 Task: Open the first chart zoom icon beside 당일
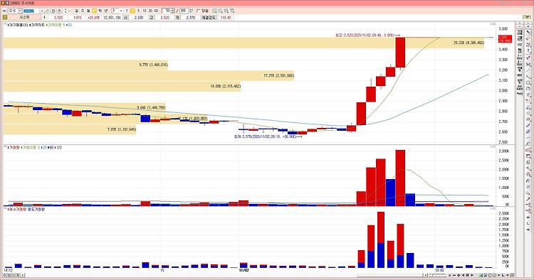(214, 11)
